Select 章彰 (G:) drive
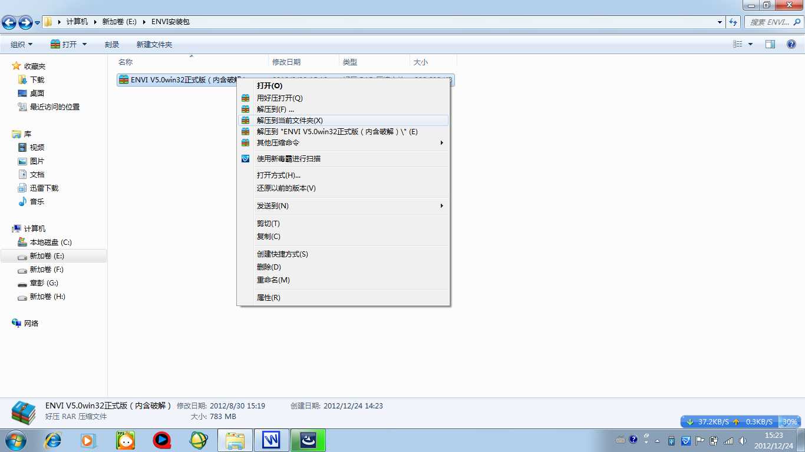Viewport: 805px width, 452px height. [44, 283]
